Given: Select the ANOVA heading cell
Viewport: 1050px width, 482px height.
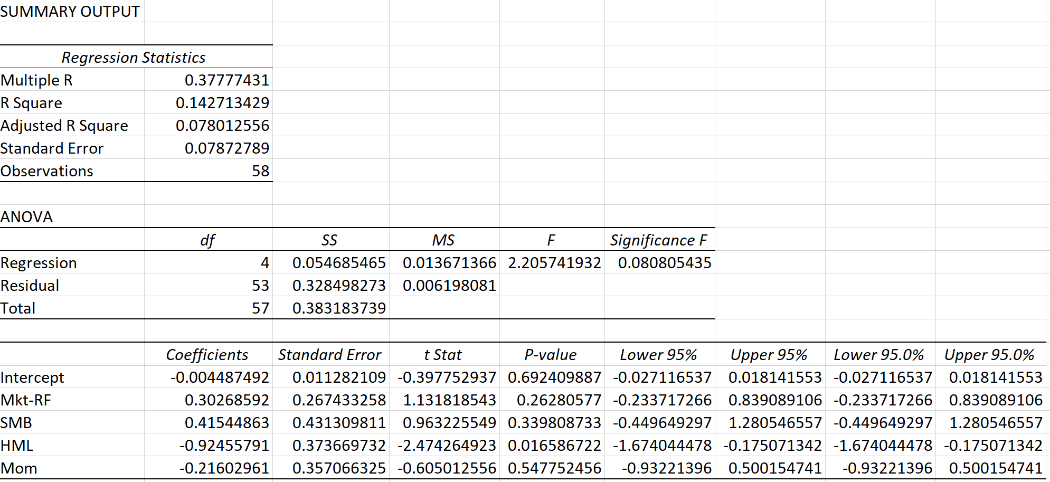Looking at the screenshot, I should coord(26,216).
